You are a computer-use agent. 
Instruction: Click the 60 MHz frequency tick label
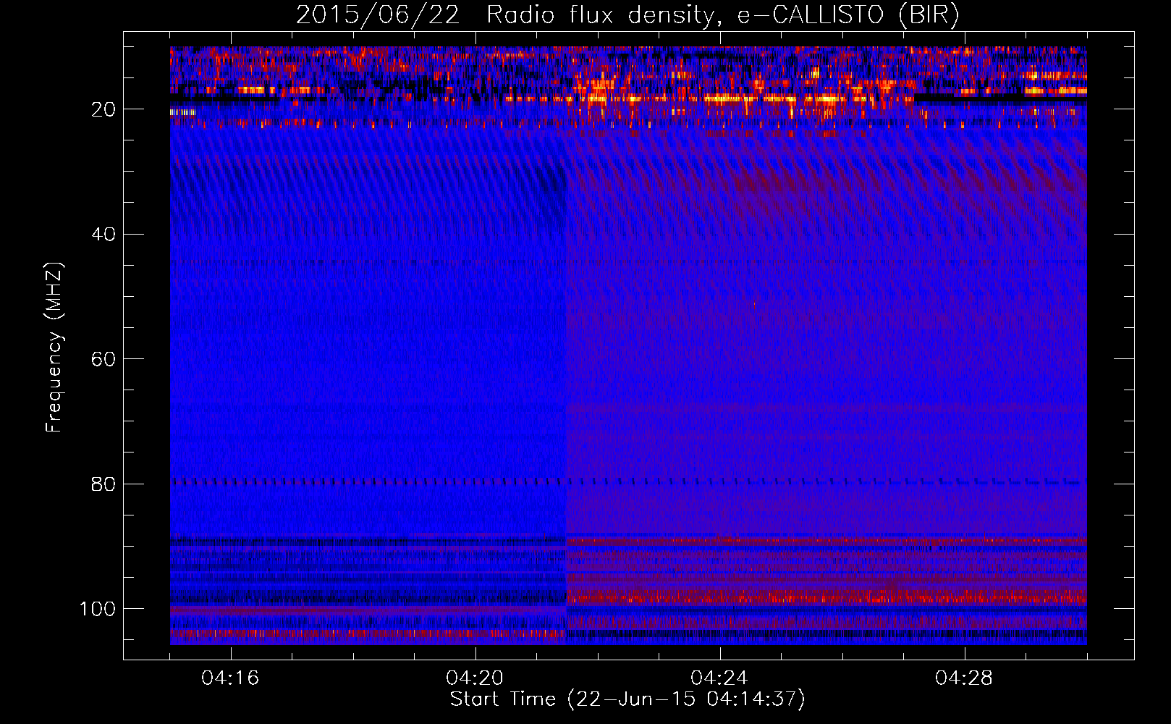103,359
